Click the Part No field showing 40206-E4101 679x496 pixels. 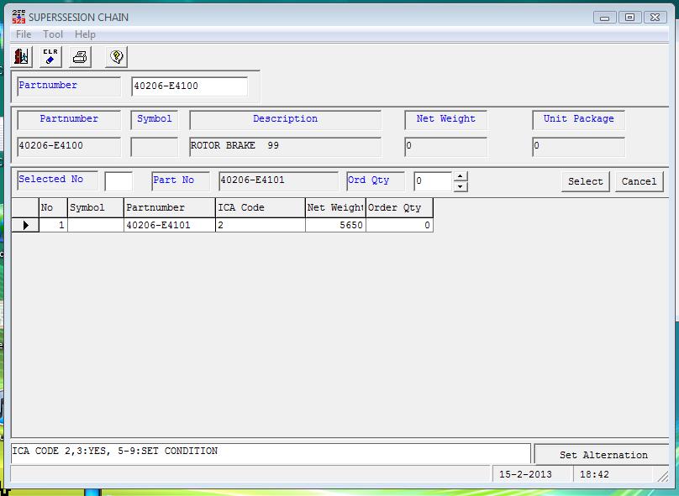(x=278, y=180)
